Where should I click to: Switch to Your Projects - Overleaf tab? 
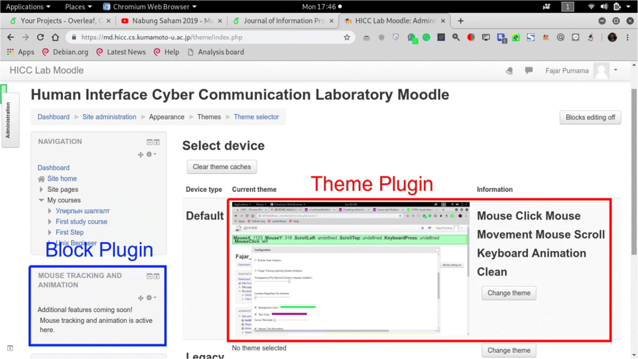[x=60, y=21]
